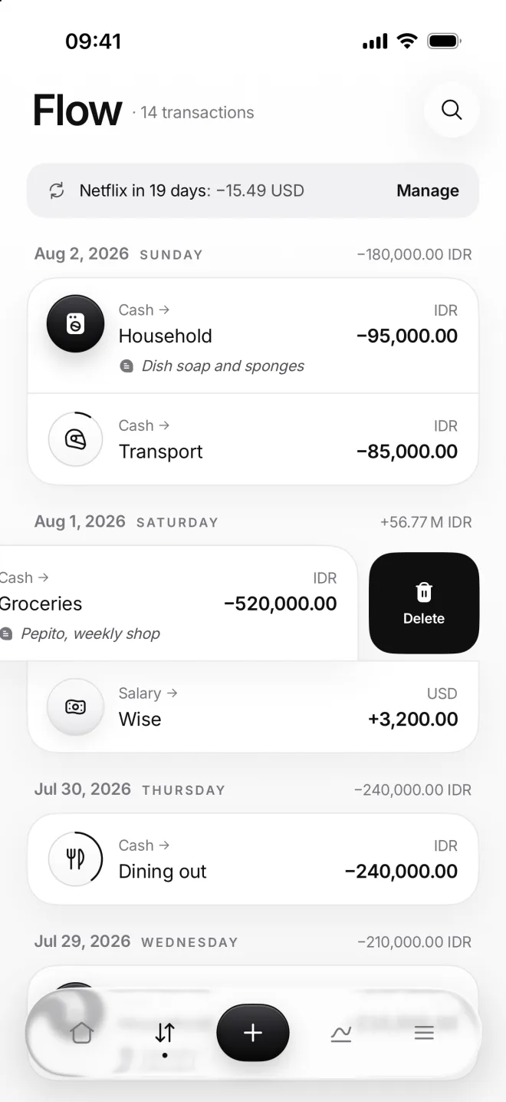Select the Dining out −240,000.00 entry
Screen dimensions: 506x1102
253,859
